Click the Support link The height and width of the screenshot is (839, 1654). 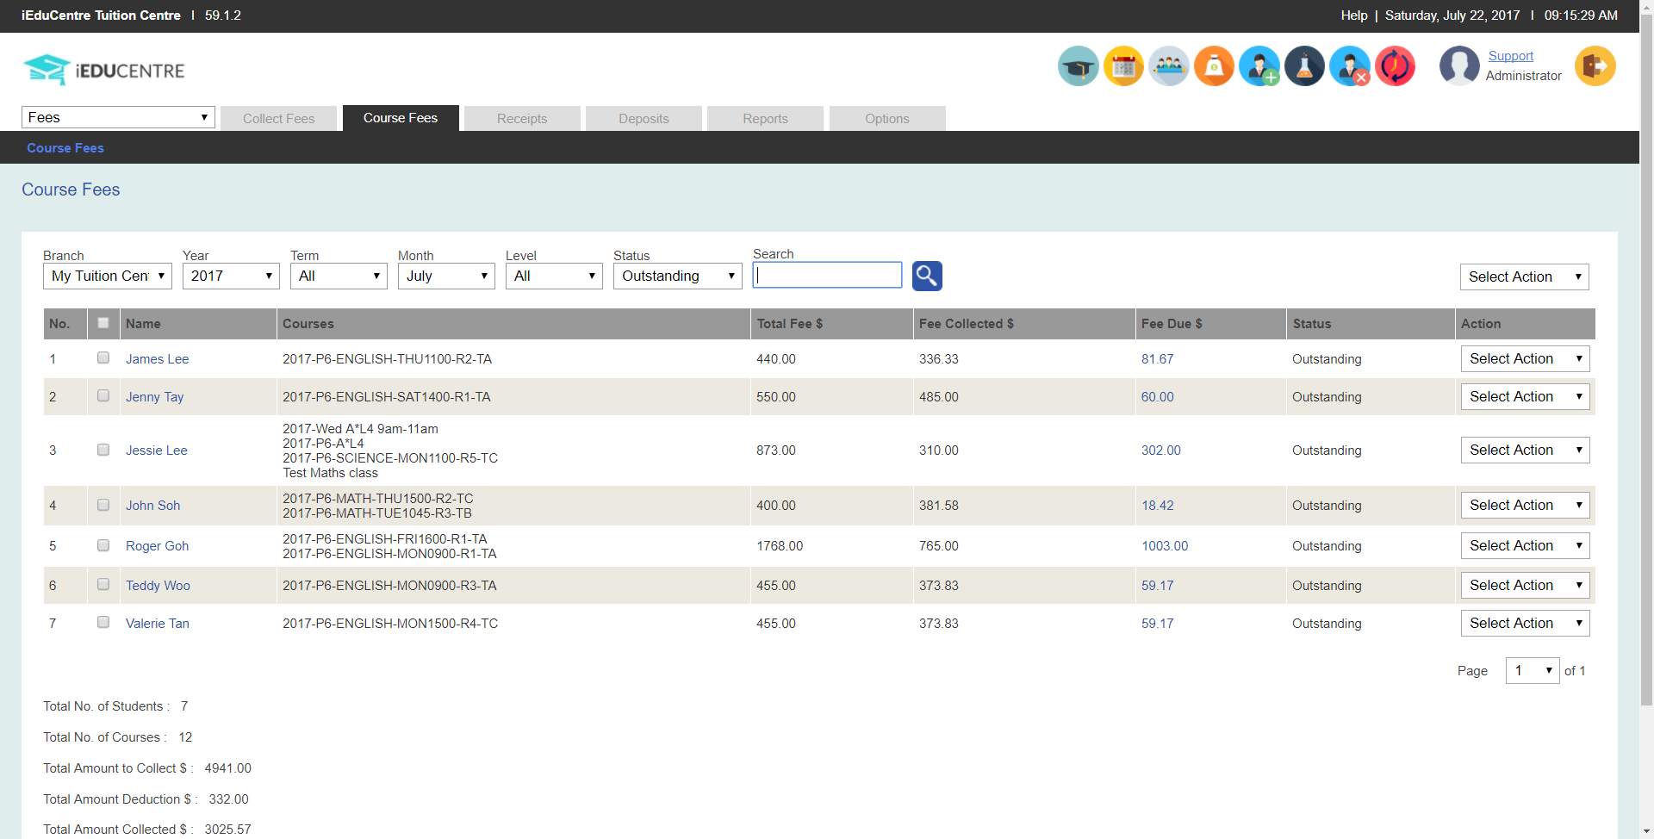[x=1510, y=56]
